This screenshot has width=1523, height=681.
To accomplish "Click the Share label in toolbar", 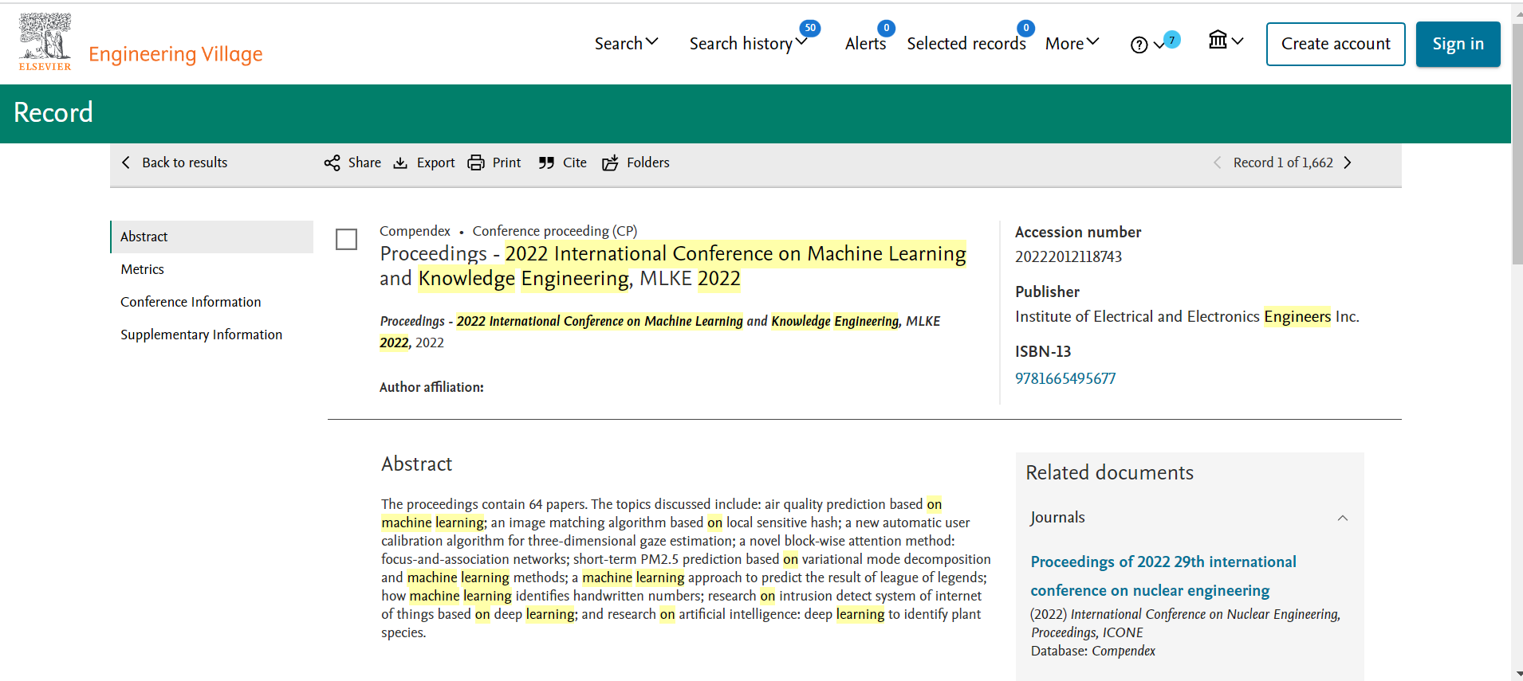I will coord(364,162).
